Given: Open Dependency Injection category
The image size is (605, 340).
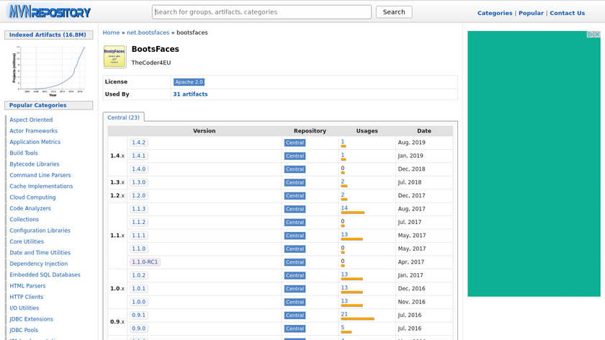Looking at the screenshot, I should tap(39, 264).
